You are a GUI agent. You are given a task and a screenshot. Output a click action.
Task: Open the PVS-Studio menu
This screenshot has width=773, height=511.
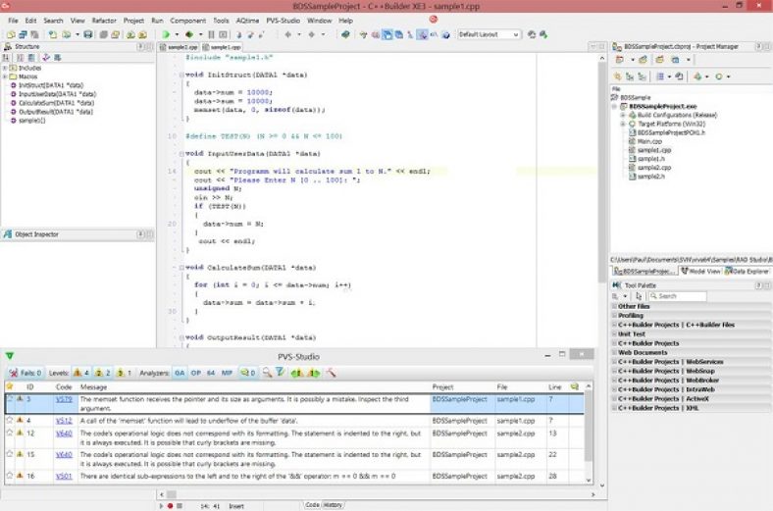coord(282,20)
